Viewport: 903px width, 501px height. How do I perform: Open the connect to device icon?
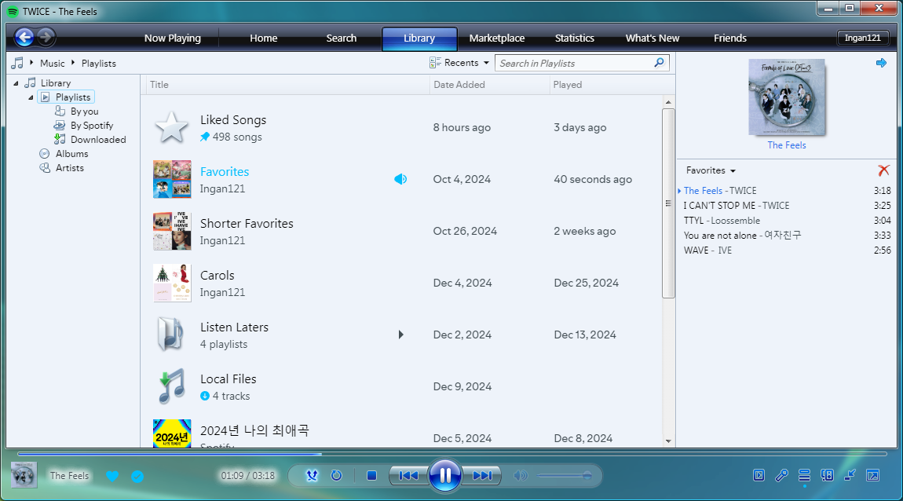(827, 475)
